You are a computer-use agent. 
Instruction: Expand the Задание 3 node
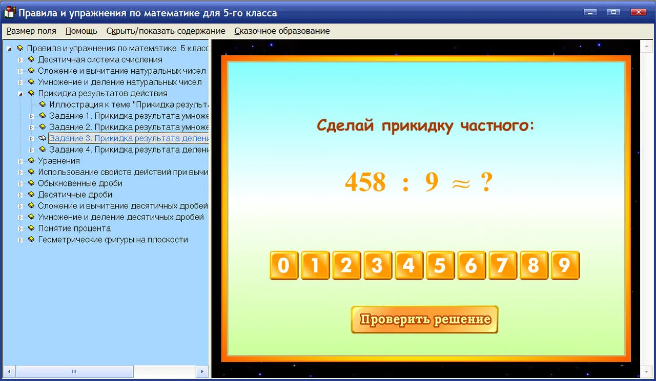coord(32,139)
